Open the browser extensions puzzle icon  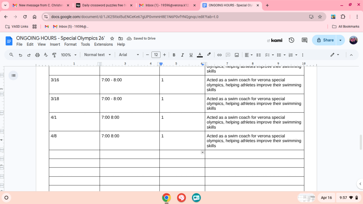pos(343,17)
